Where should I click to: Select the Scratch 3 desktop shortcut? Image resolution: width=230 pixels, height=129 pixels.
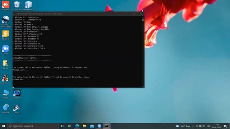click(x=6, y=35)
